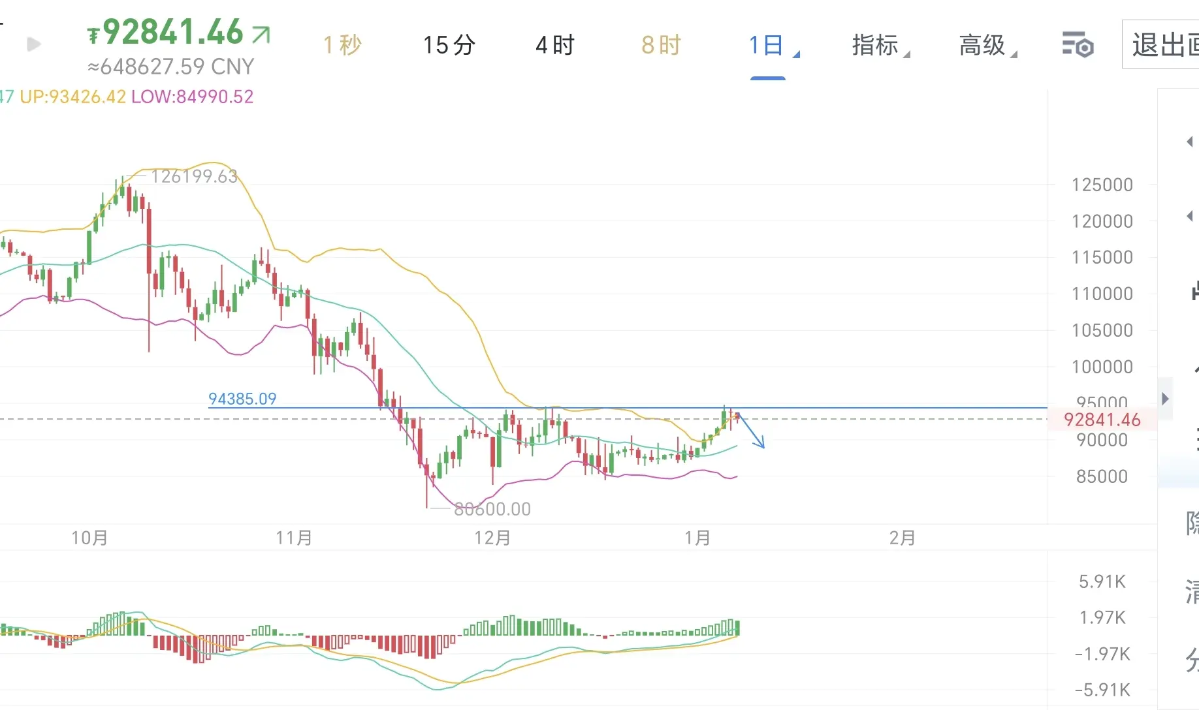The height and width of the screenshot is (710, 1199).
Task: Click the 94385.09 horizontal line label
Action: (242, 399)
